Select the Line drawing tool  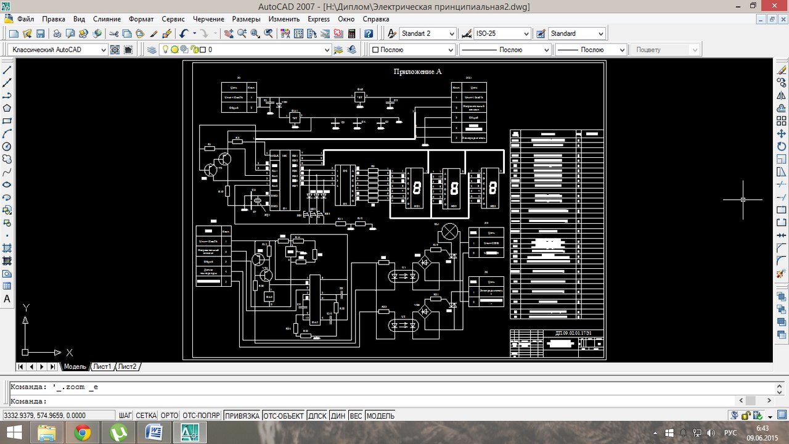tap(7, 70)
